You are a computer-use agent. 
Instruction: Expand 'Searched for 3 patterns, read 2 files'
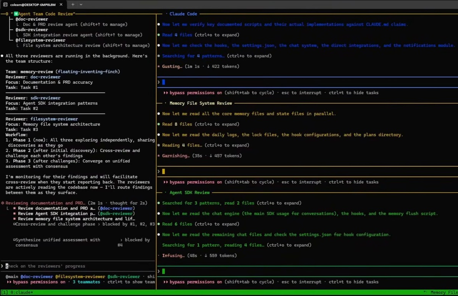232,203
